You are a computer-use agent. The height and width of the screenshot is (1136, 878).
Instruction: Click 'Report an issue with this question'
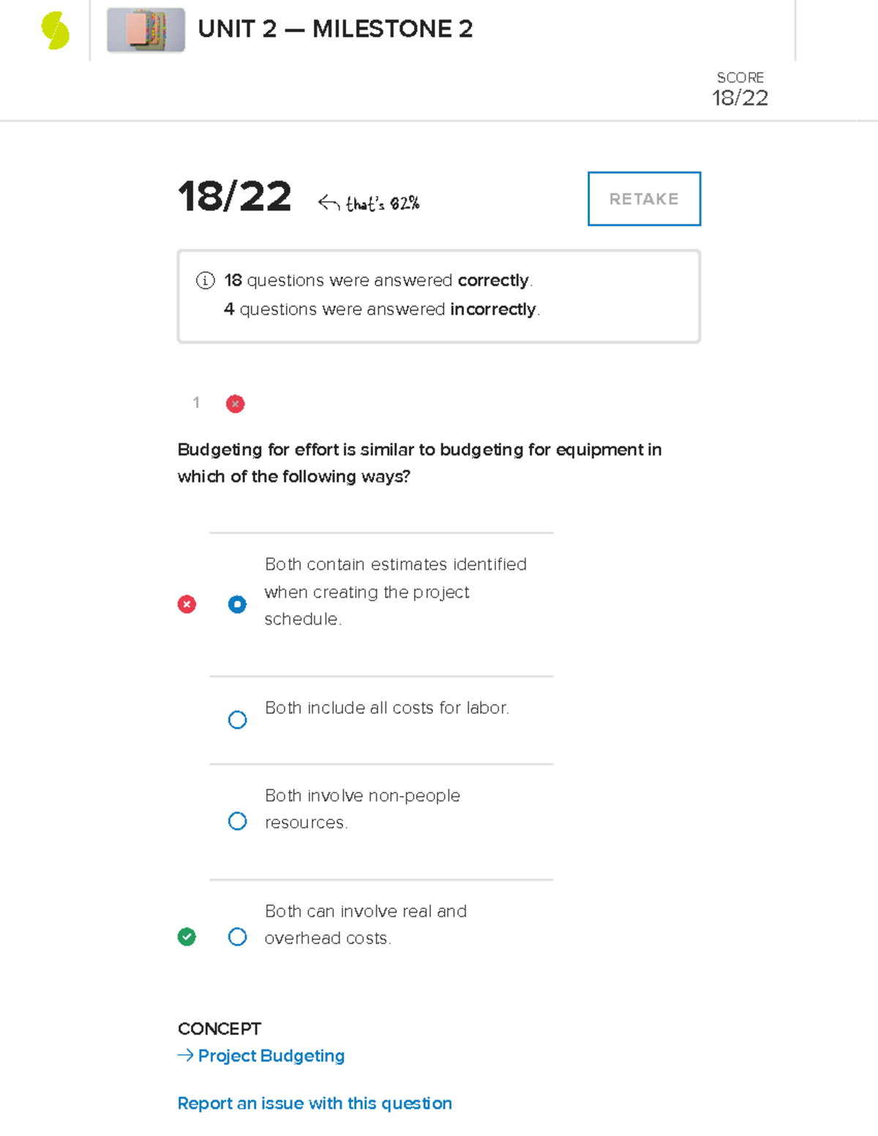tap(314, 1103)
